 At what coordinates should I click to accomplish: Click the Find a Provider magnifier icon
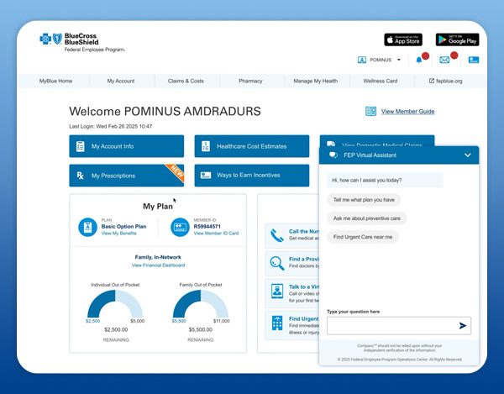[x=277, y=263]
